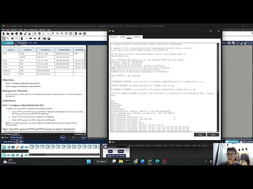Click the Add Complex PDU open-envelope icon
Screen dimensions: 253x189
pyautogui.click(x=49, y=39)
